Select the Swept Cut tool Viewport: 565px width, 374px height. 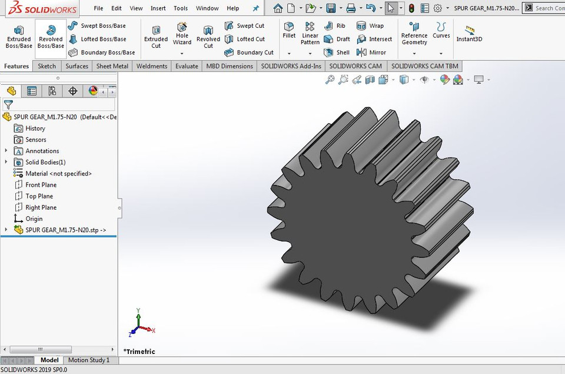[245, 25]
